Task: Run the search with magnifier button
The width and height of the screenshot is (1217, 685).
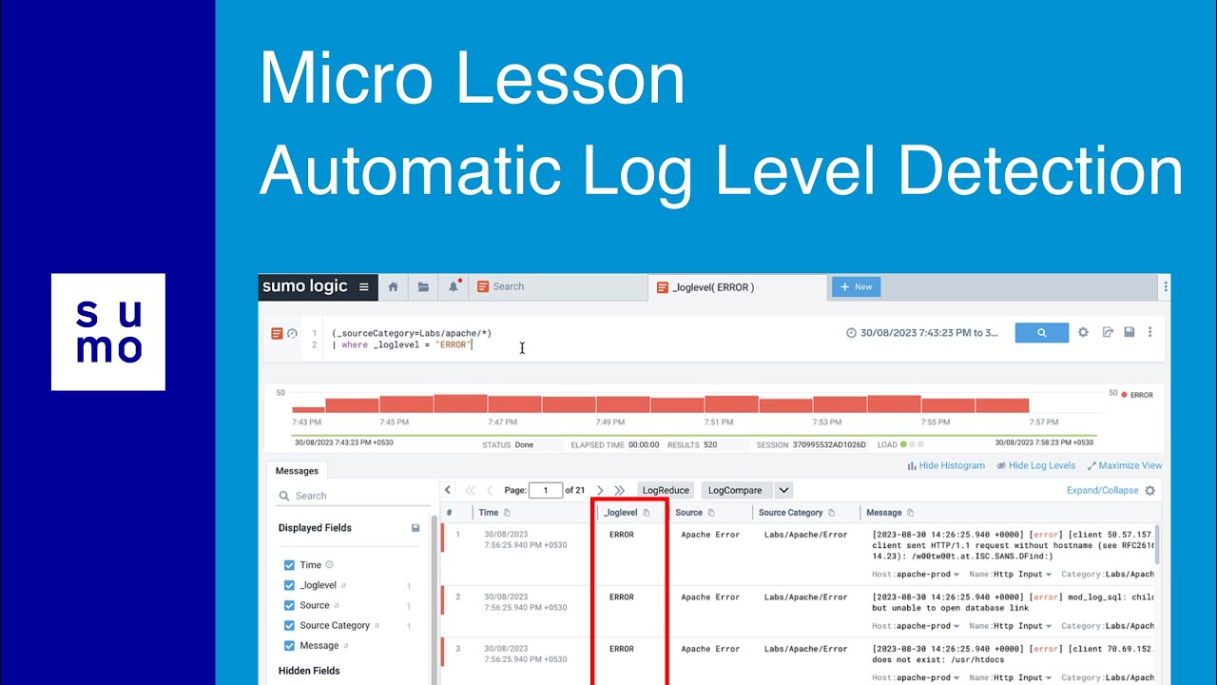Action: (x=1041, y=333)
